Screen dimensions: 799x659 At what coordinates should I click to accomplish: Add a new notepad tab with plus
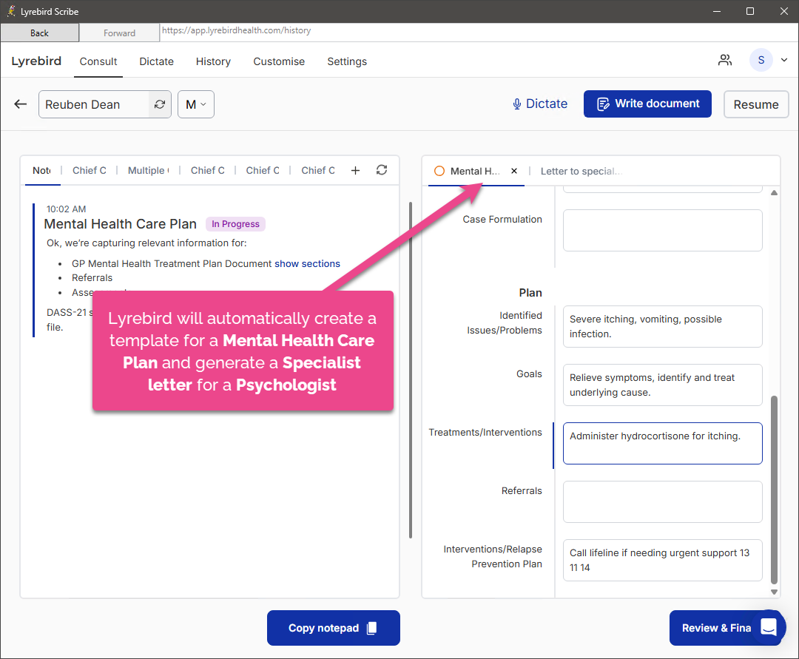(355, 171)
